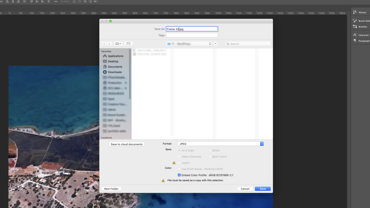Image resolution: width=370 pixels, height=208 pixels.
Task: Click the distribute vertically icon
Action: [24, 1]
